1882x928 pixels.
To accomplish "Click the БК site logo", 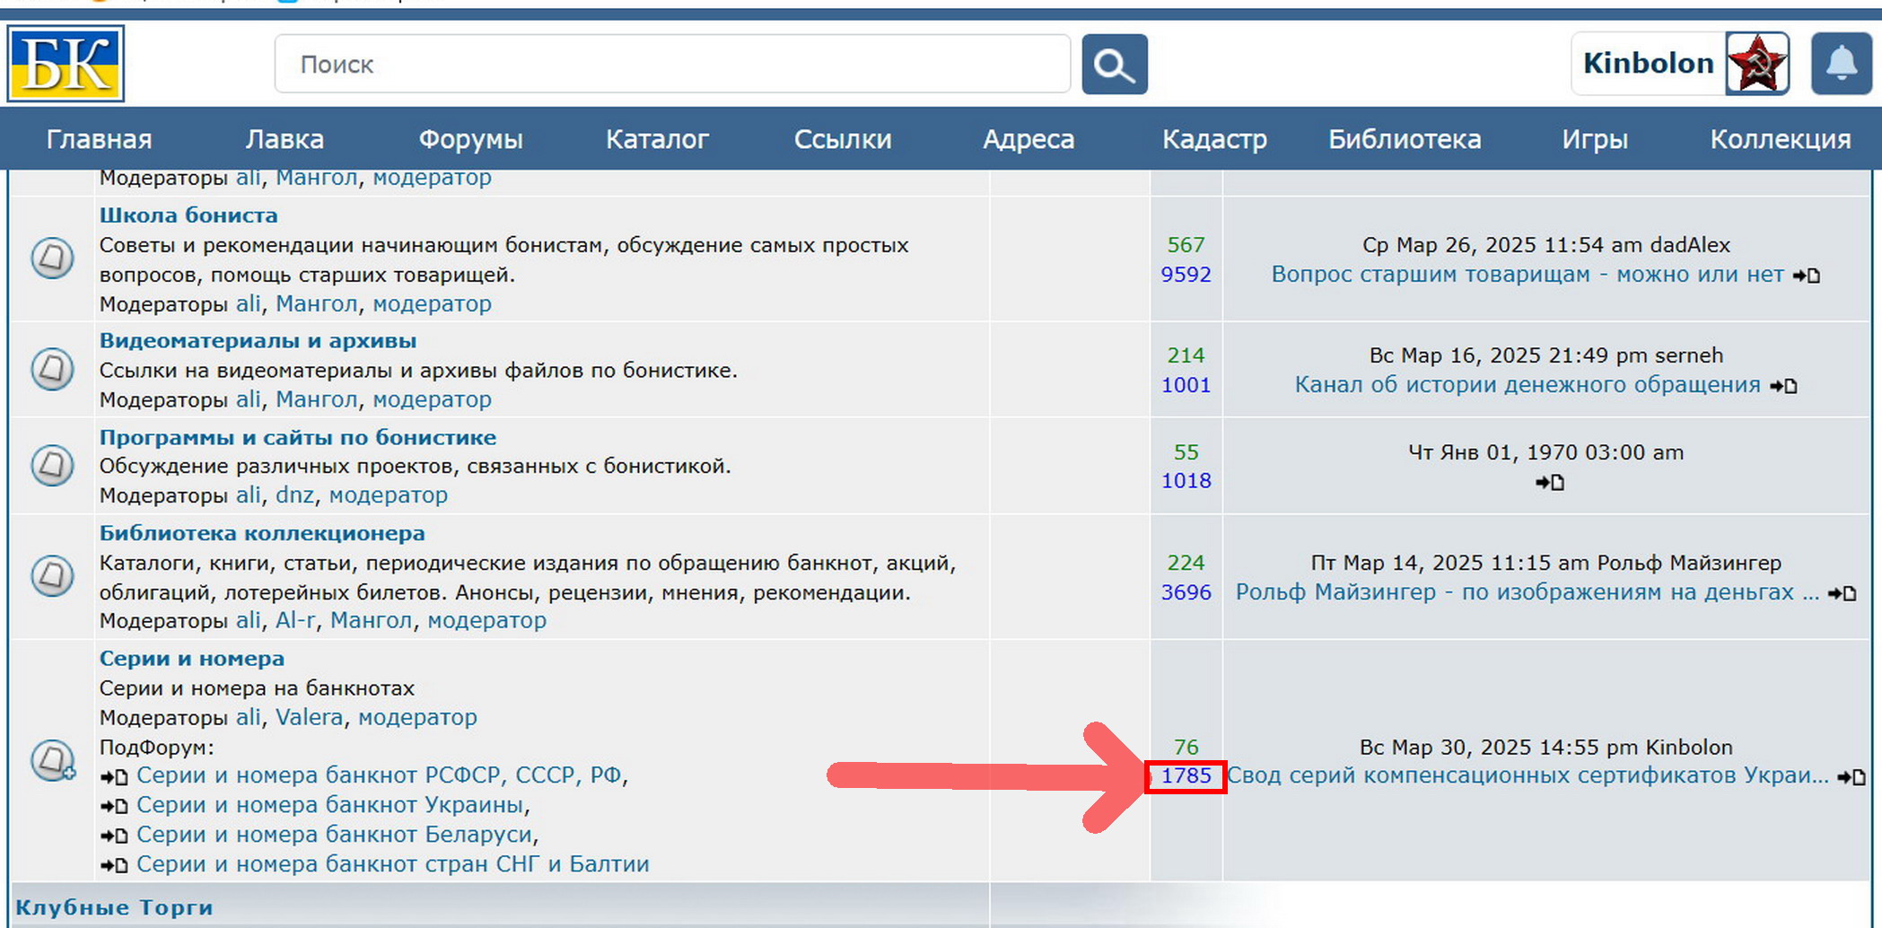I will click(x=66, y=64).
